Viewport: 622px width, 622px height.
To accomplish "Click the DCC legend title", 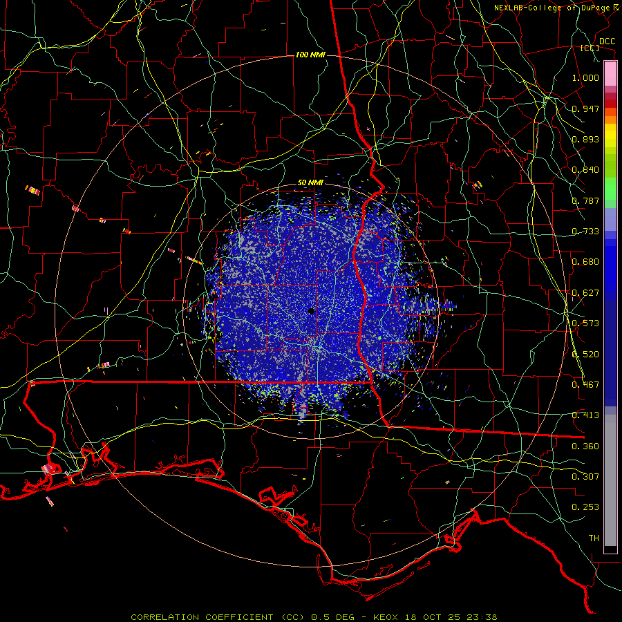I will [607, 41].
